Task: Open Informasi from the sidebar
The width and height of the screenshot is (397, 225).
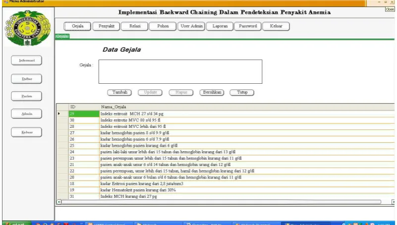Action: point(27,60)
